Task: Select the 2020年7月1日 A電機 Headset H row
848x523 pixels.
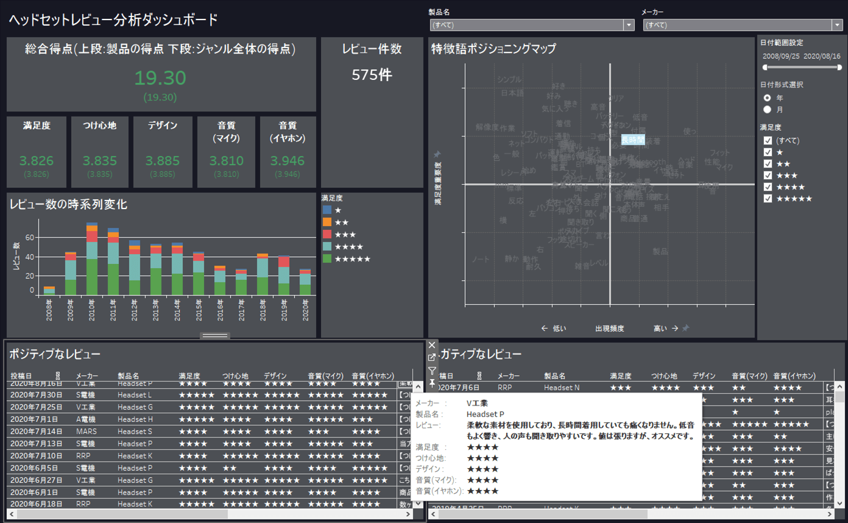Action: (210, 419)
